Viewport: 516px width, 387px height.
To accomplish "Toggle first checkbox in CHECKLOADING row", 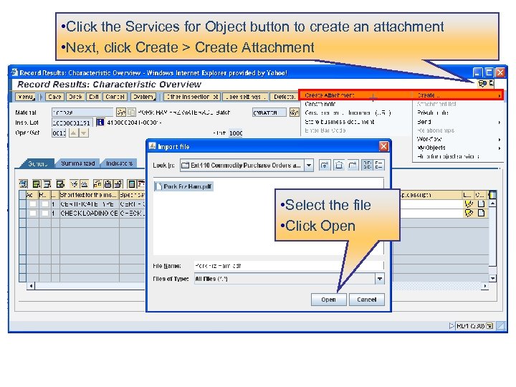I will (x=33, y=214).
